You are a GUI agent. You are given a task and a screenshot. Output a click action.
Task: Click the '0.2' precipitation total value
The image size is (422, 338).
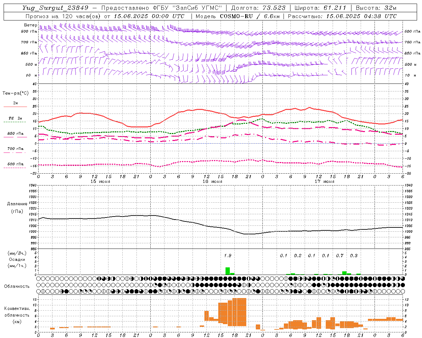tap(298, 255)
